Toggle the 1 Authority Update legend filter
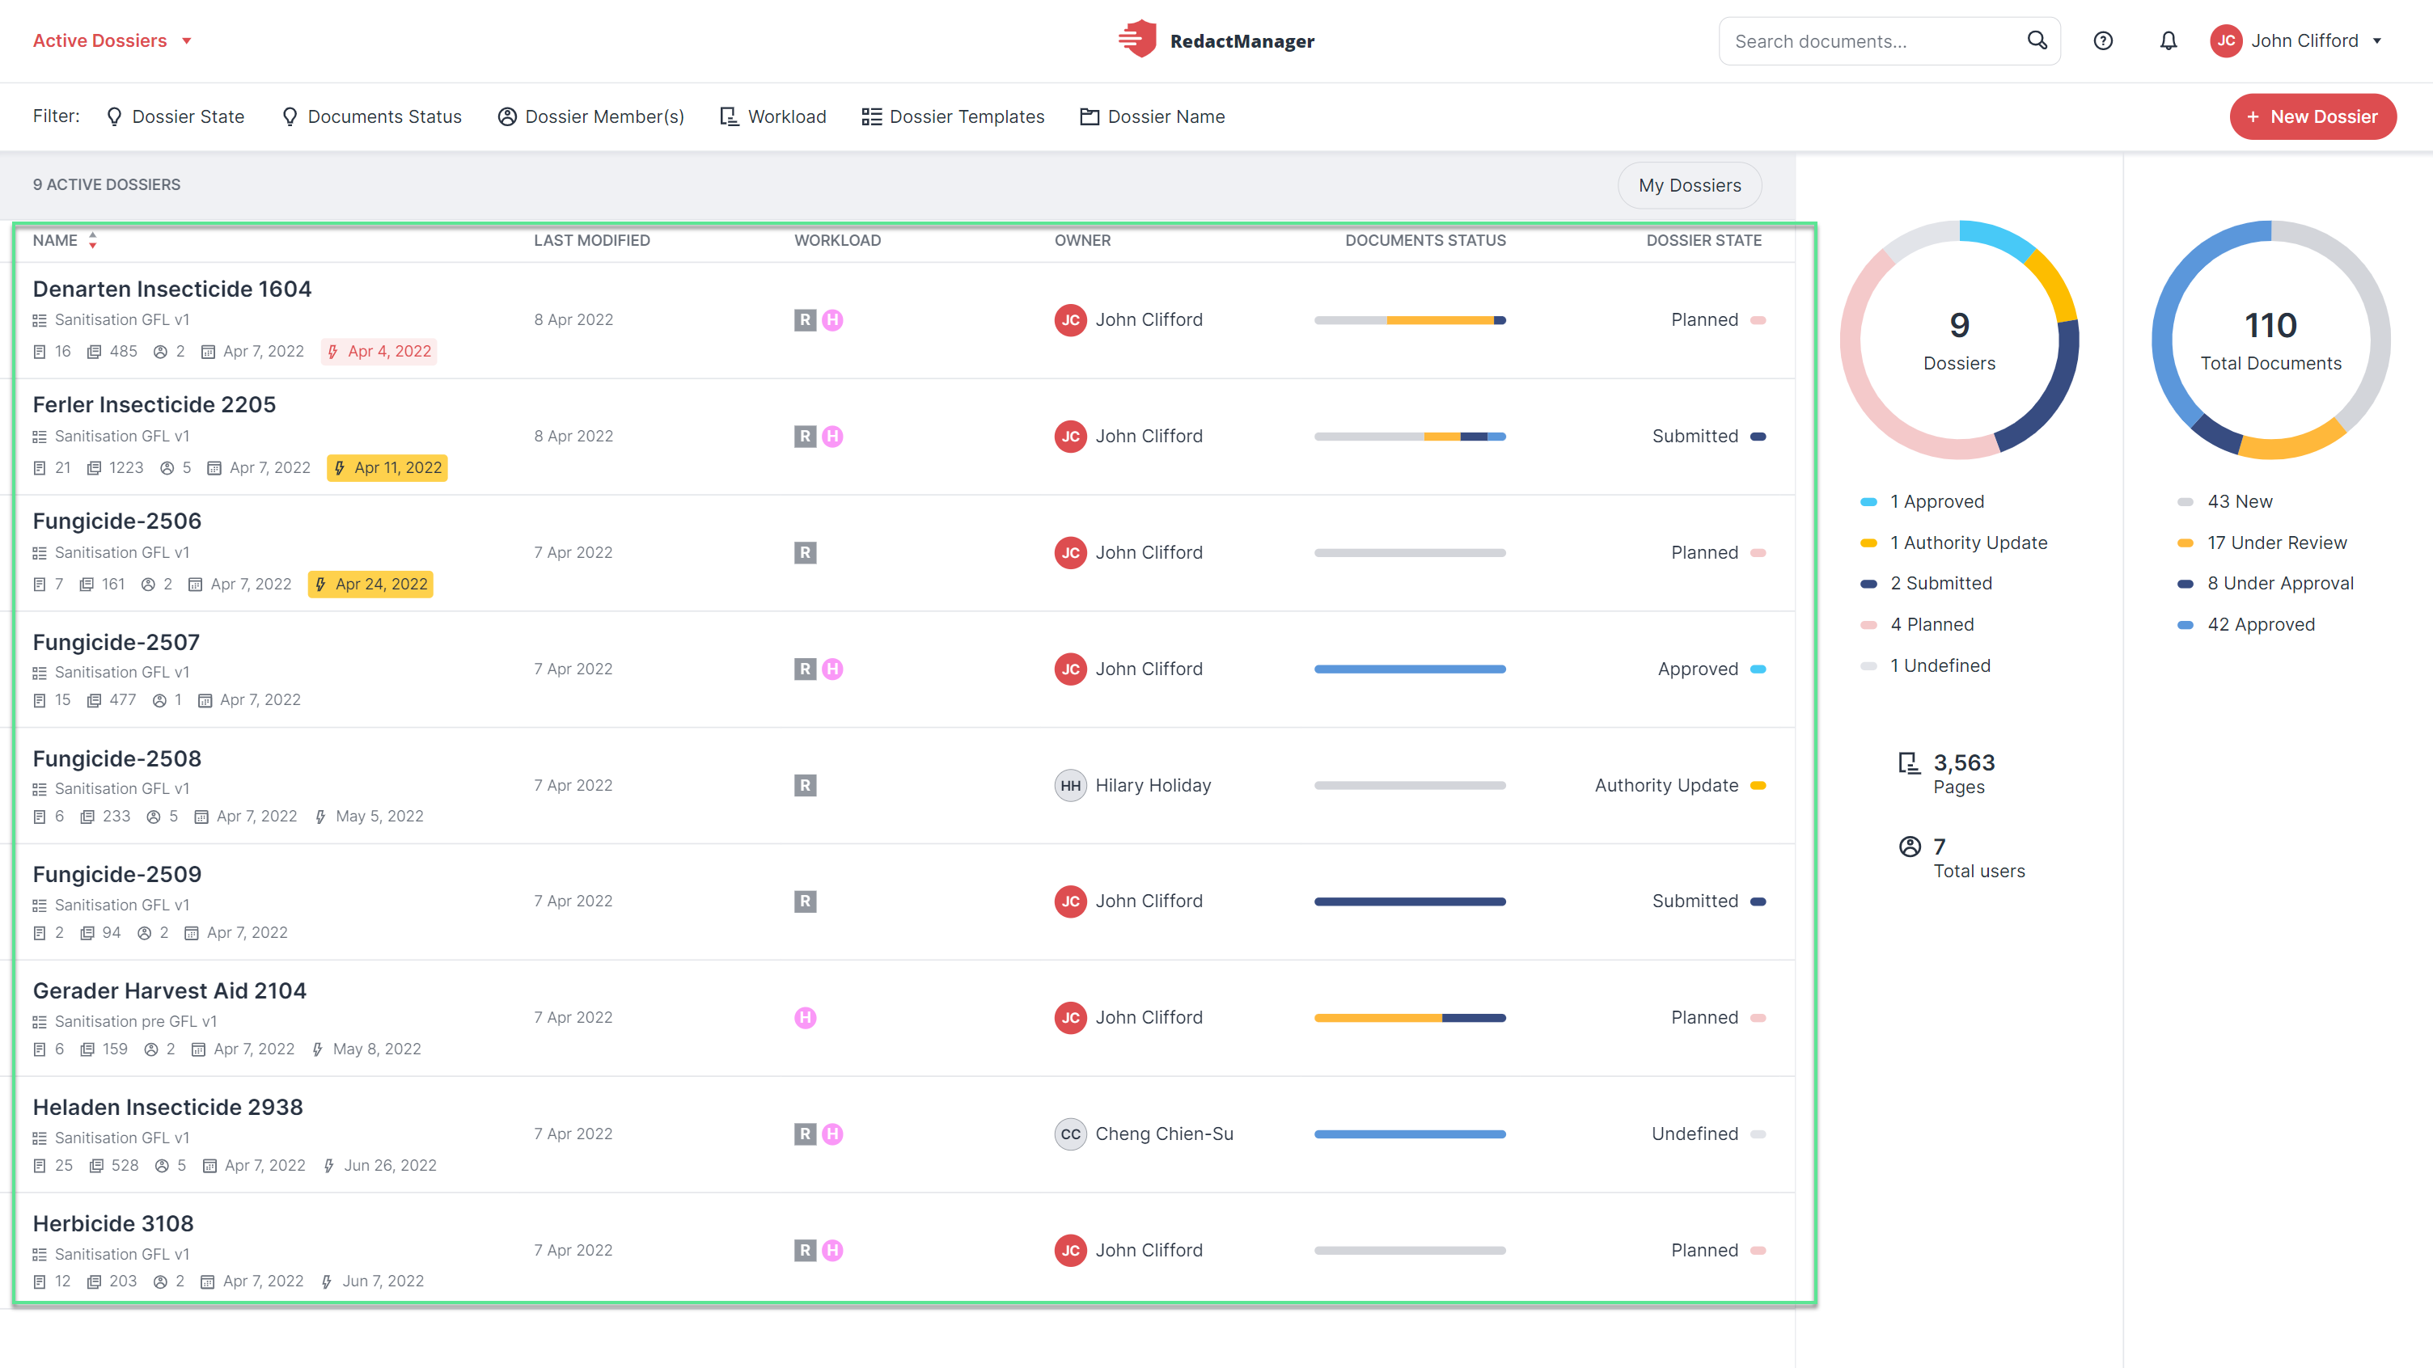The width and height of the screenshot is (2433, 1368). (x=1953, y=543)
